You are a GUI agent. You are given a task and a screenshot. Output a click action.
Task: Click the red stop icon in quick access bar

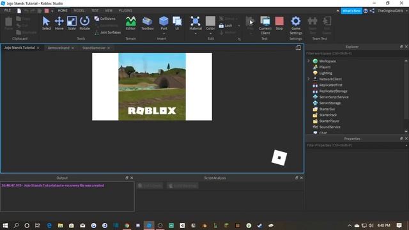tap(47, 11)
